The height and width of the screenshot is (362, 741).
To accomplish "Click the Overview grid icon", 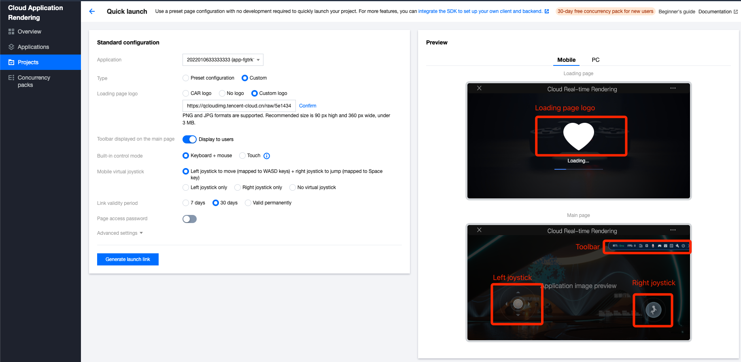I will [x=11, y=32].
